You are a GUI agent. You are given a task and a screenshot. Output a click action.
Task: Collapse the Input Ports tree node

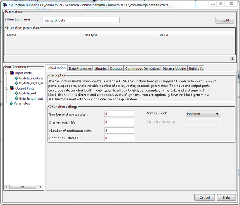[6, 73]
